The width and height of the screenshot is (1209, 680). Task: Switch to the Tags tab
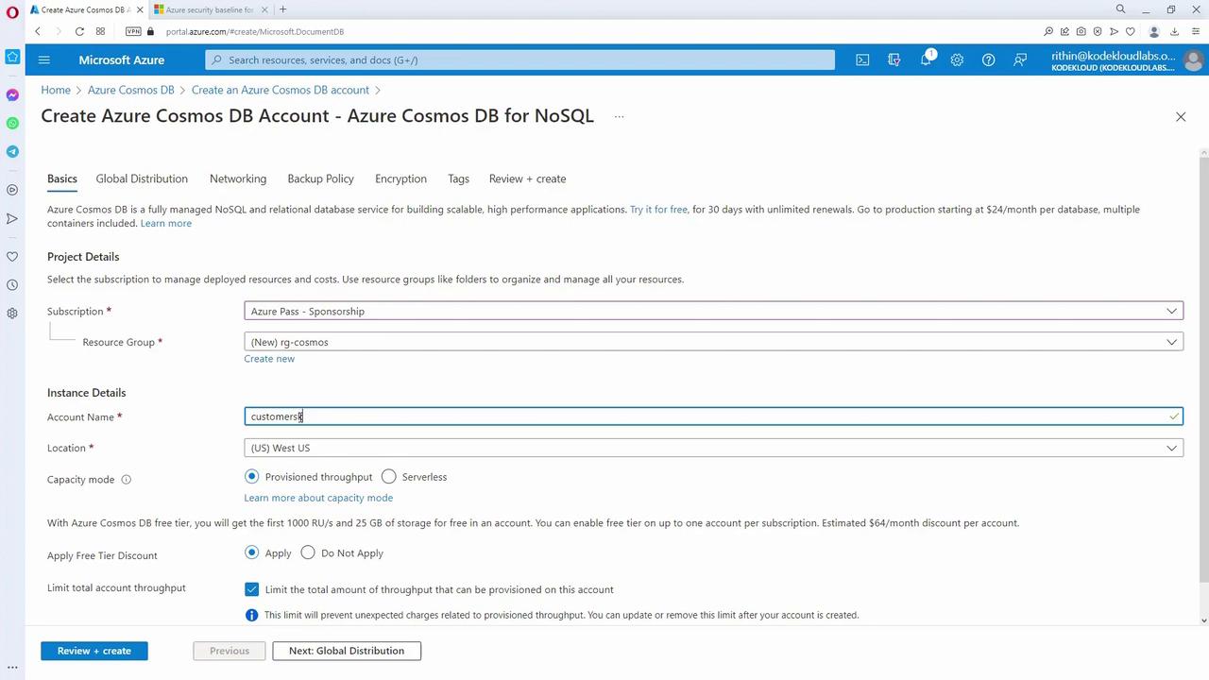pos(458,178)
